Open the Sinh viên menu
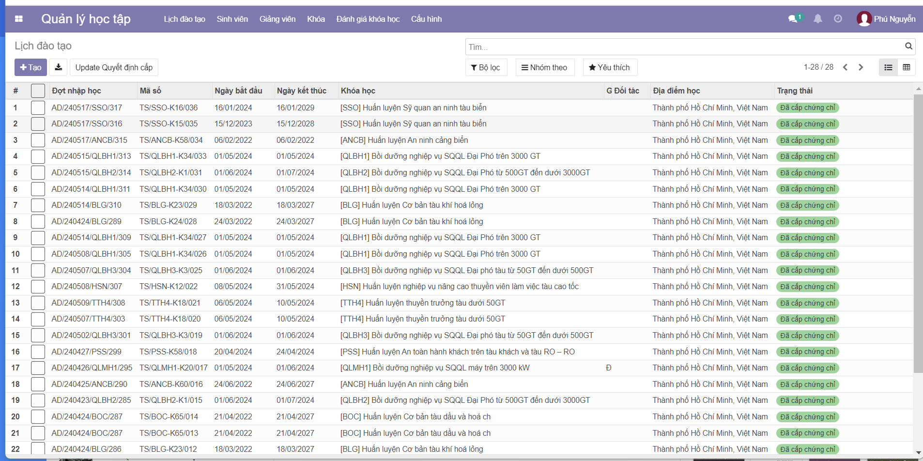Viewport: 923px width, 461px height. point(232,19)
